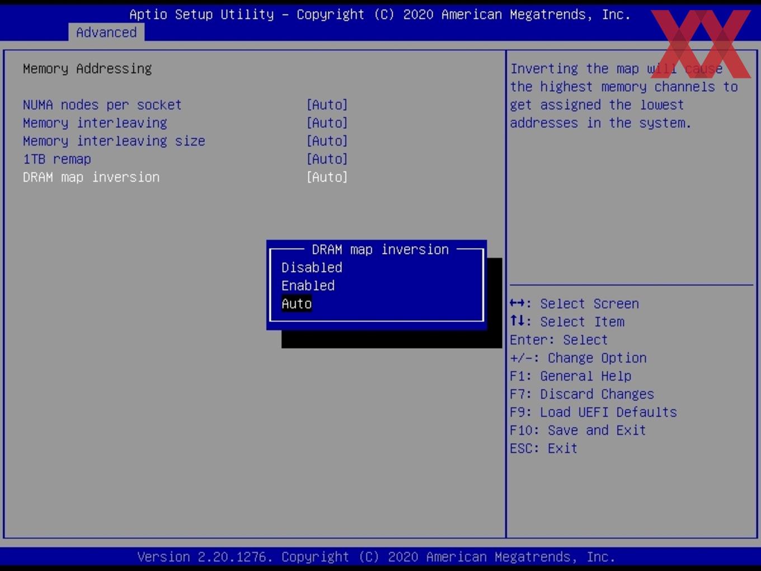The image size is (761, 571).
Task: Click the F9: Load UEFI Defaults hint
Action: point(593,412)
